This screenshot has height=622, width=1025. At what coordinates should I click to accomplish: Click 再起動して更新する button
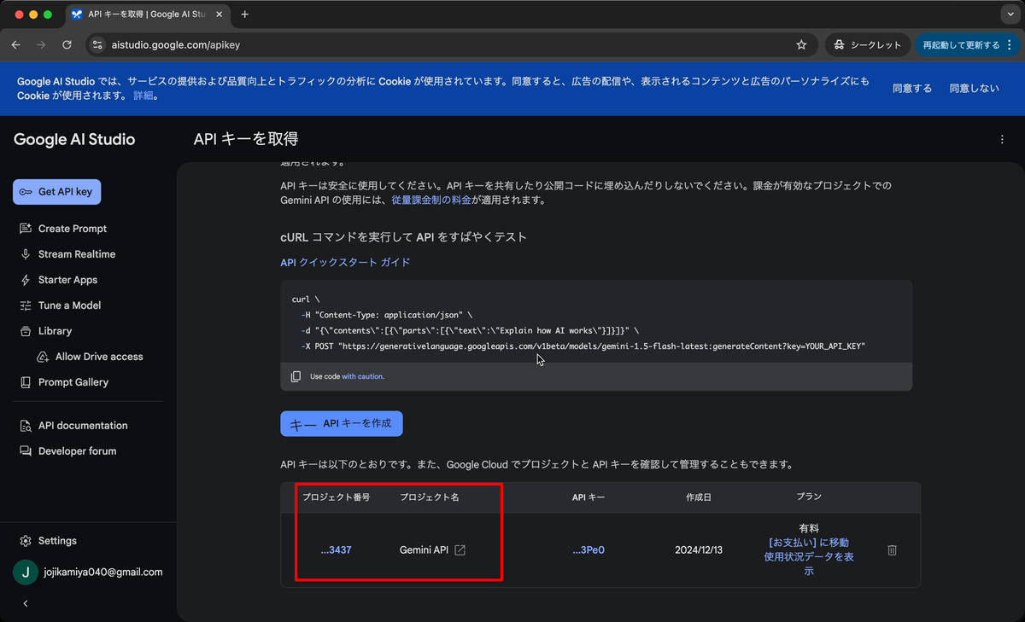[x=968, y=45]
